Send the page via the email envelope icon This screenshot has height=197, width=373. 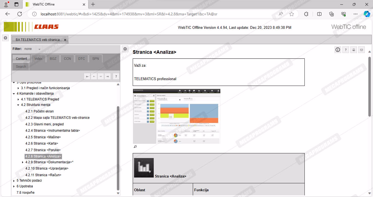tap(362, 50)
